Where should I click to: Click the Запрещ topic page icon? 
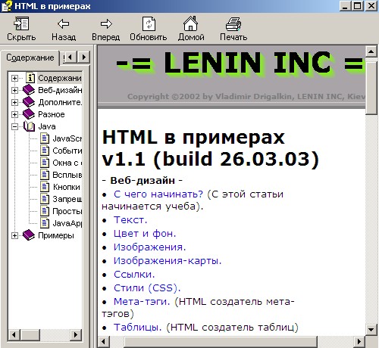(x=45, y=199)
